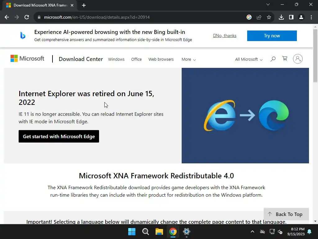
Task: Open Chrome downloads tray
Action: [x=281, y=17]
